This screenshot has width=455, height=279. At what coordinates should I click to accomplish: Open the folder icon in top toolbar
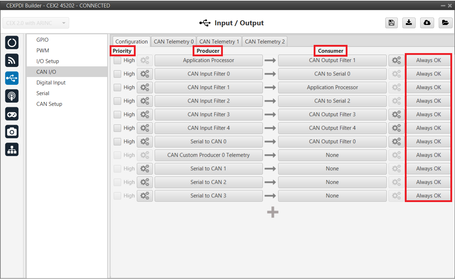[x=445, y=23]
